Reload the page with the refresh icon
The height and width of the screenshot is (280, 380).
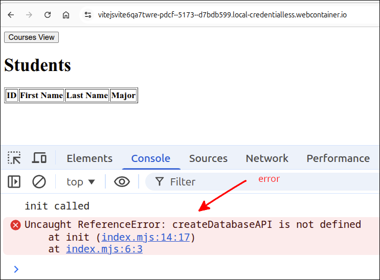pyautogui.click(x=48, y=15)
